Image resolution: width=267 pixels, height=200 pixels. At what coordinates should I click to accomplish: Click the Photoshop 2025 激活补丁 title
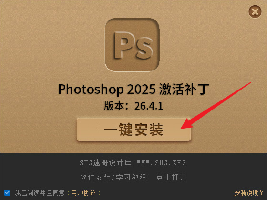click(x=133, y=90)
